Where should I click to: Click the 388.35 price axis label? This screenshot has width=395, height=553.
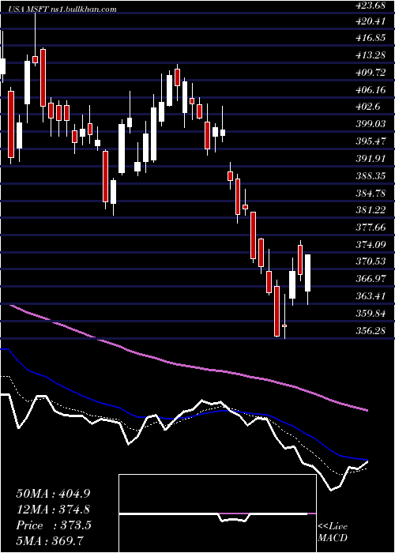371,176
